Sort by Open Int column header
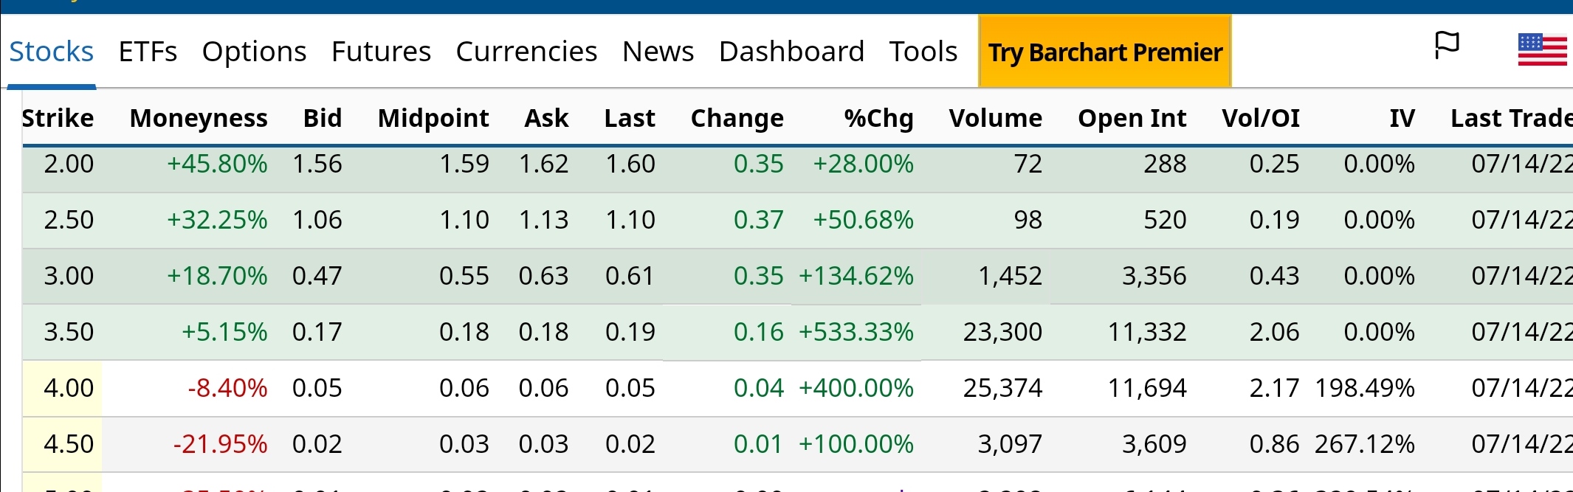The width and height of the screenshot is (1573, 492). pyautogui.click(x=1132, y=118)
